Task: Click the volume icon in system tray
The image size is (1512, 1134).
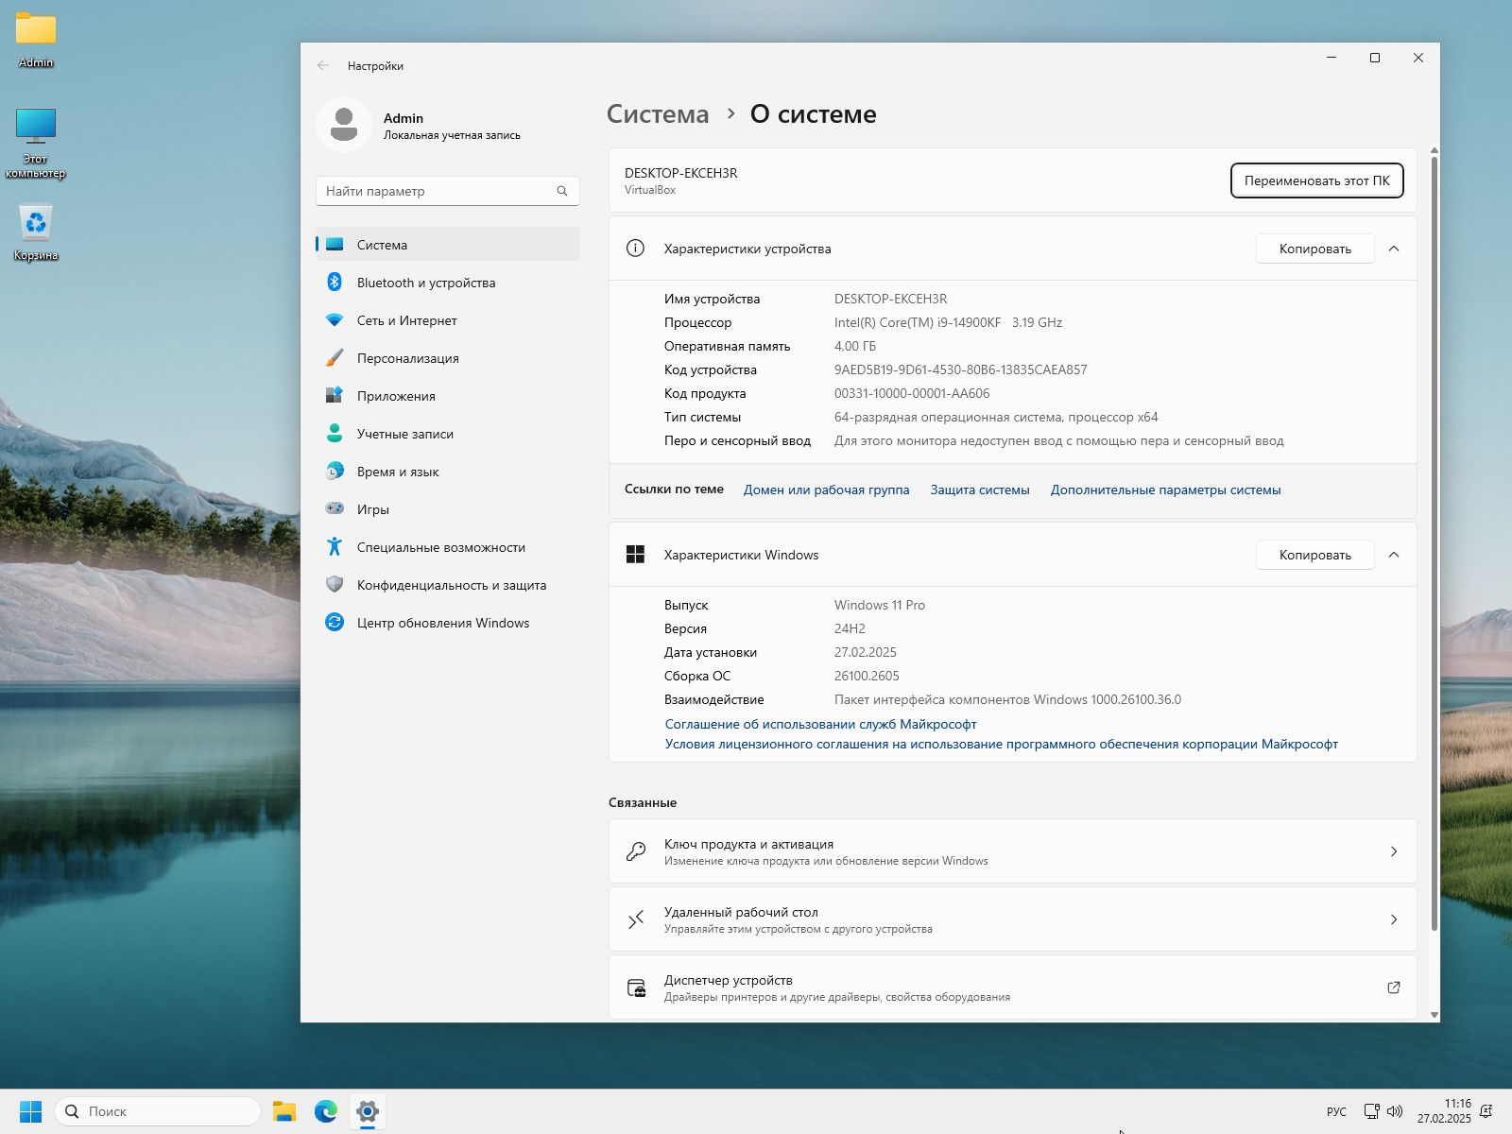Action: (x=1395, y=1111)
